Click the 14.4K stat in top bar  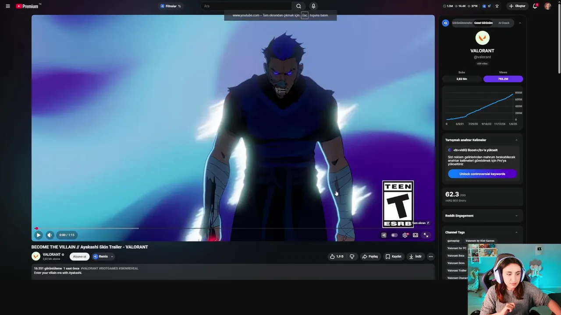(x=461, y=6)
